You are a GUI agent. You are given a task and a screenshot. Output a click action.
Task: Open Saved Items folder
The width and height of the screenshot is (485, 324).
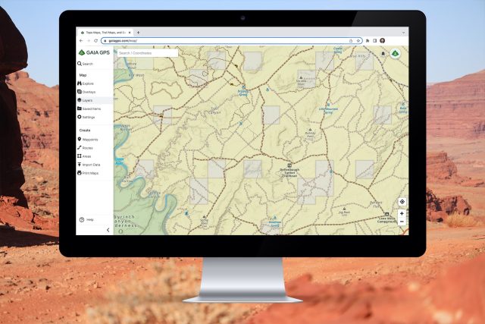point(91,109)
